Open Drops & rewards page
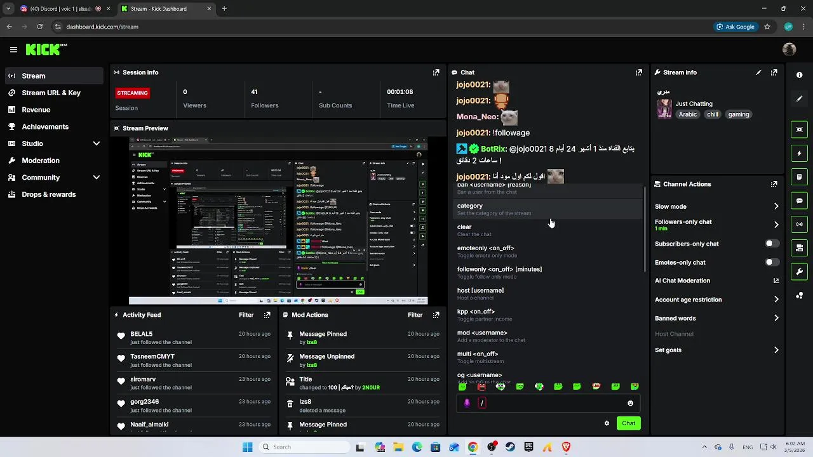The width and height of the screenshot is (813, 457). 53,194
